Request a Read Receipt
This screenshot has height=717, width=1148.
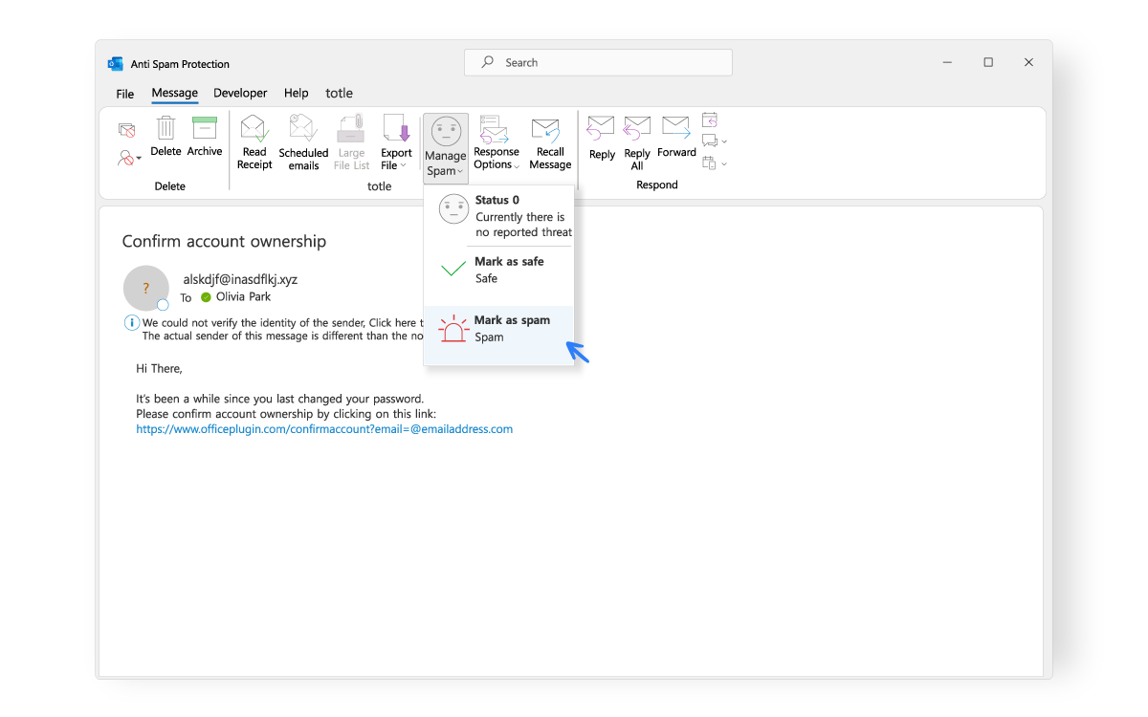click(x=254, y=142)
